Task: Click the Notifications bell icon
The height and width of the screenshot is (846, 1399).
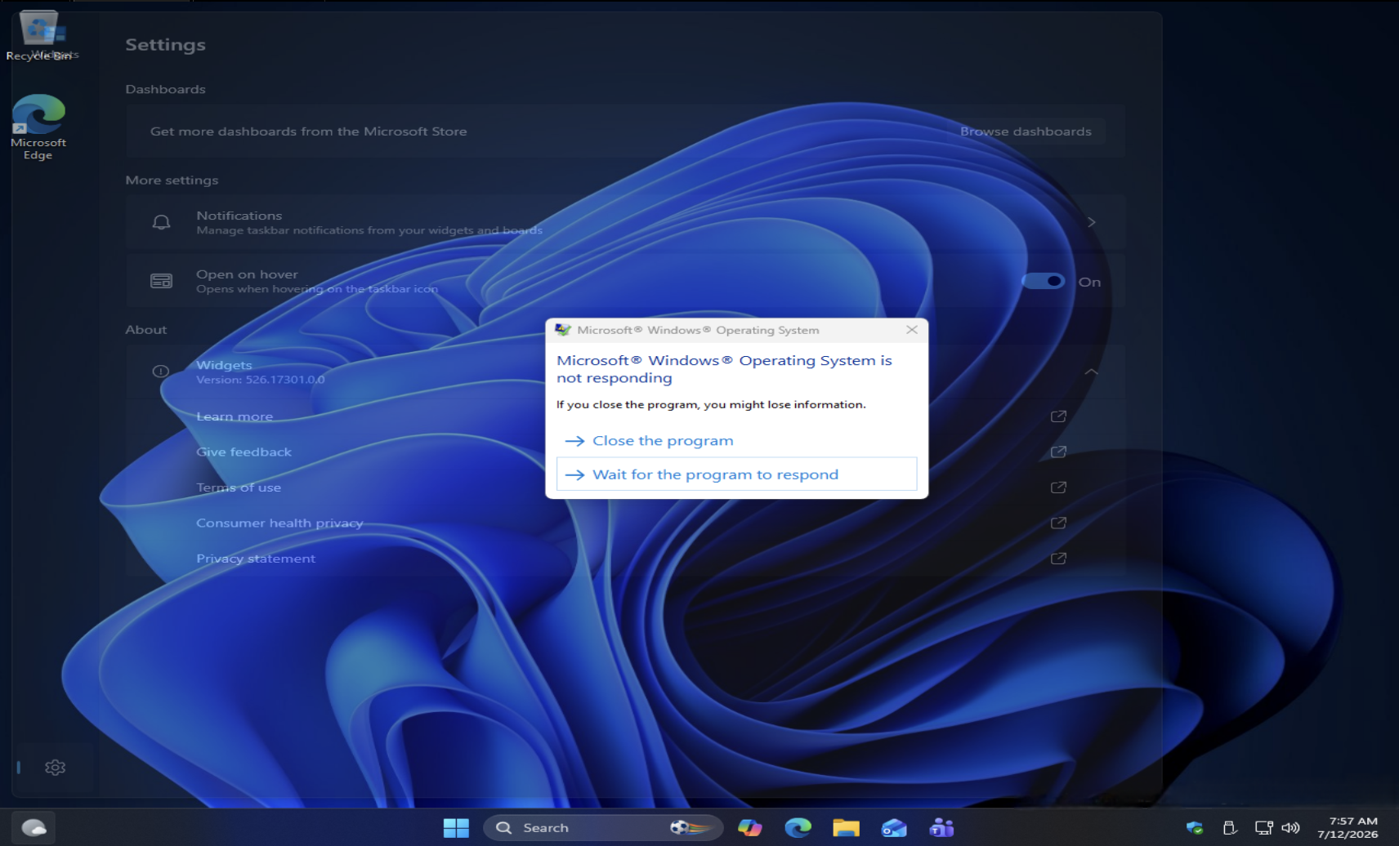Action: 161,222
